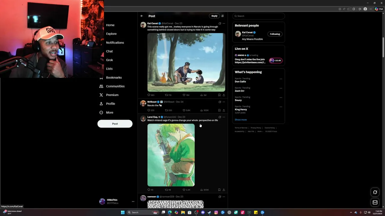Open floating Grok button at bottom right

375,192
